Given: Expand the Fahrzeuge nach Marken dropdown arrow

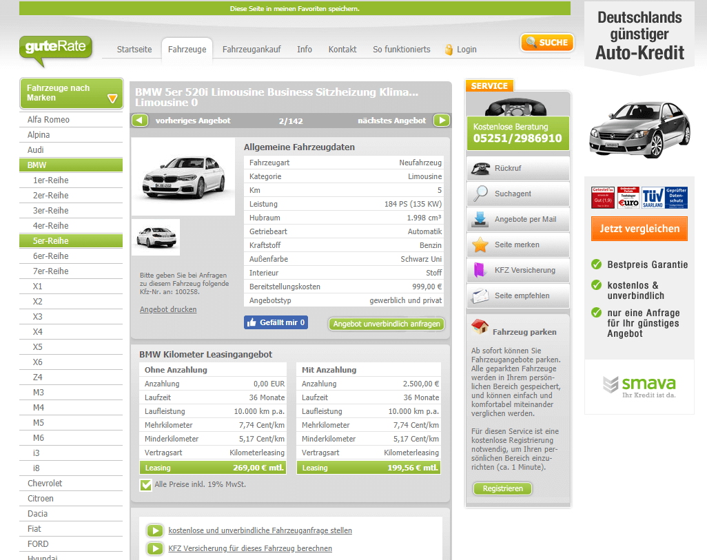Looking at the screenshot, I should tap(113, 98).
